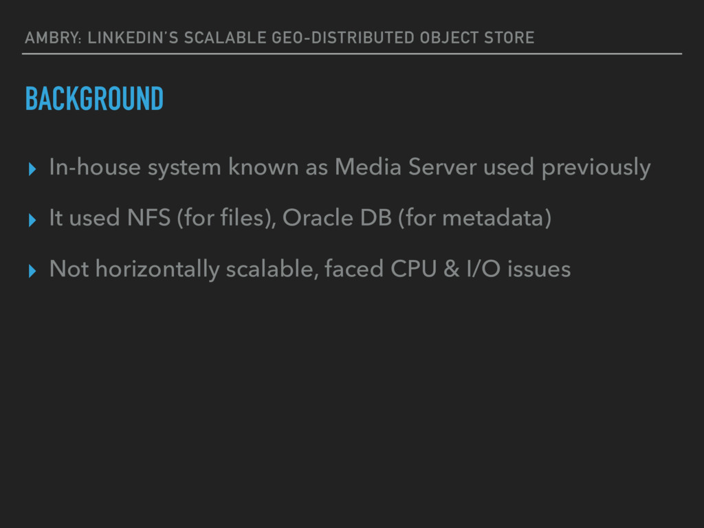Image resolution: width=704 pixels, height=528 pixels.
Task: Click 'I/O issues' in the third bullet
Action: point(518,269)
